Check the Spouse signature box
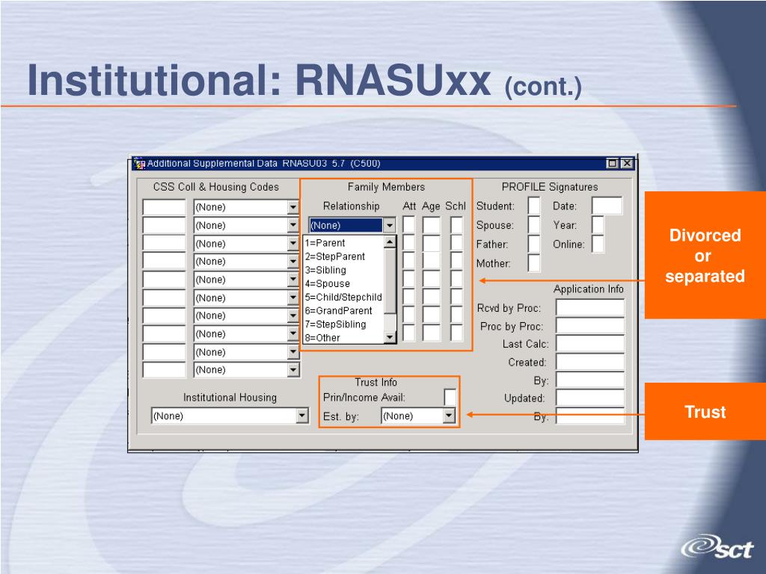 click(534, 225)
